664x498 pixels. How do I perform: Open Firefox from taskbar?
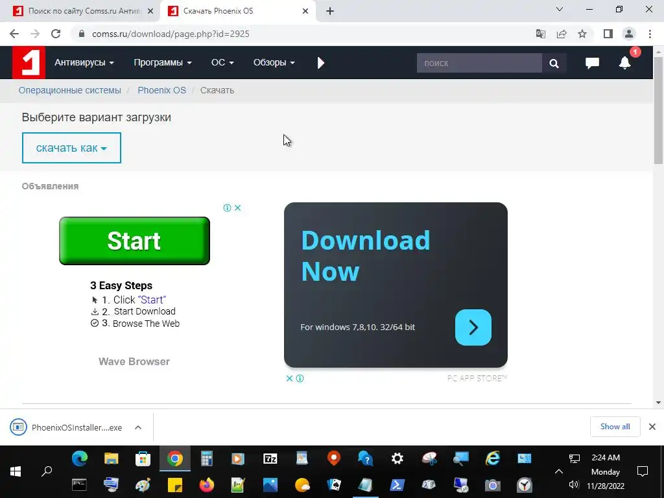coord(207,484)
